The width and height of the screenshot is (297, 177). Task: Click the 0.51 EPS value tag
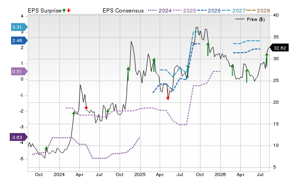tap(19, 71)
